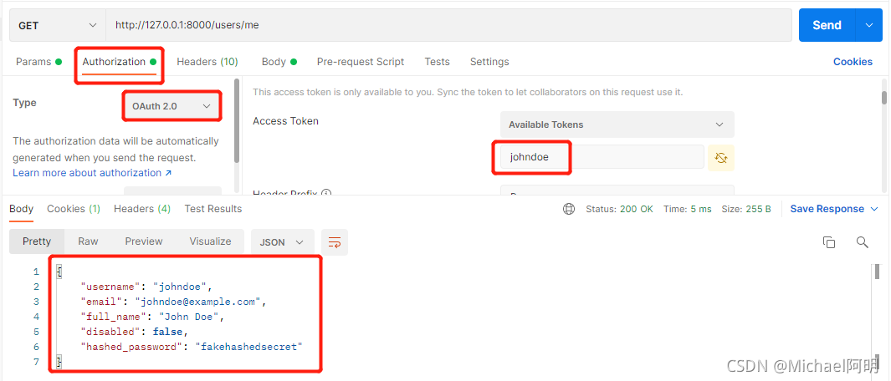Expand the Available Tokens dropdown
This screenshot has width=891, height=381.
pos(617,124)
